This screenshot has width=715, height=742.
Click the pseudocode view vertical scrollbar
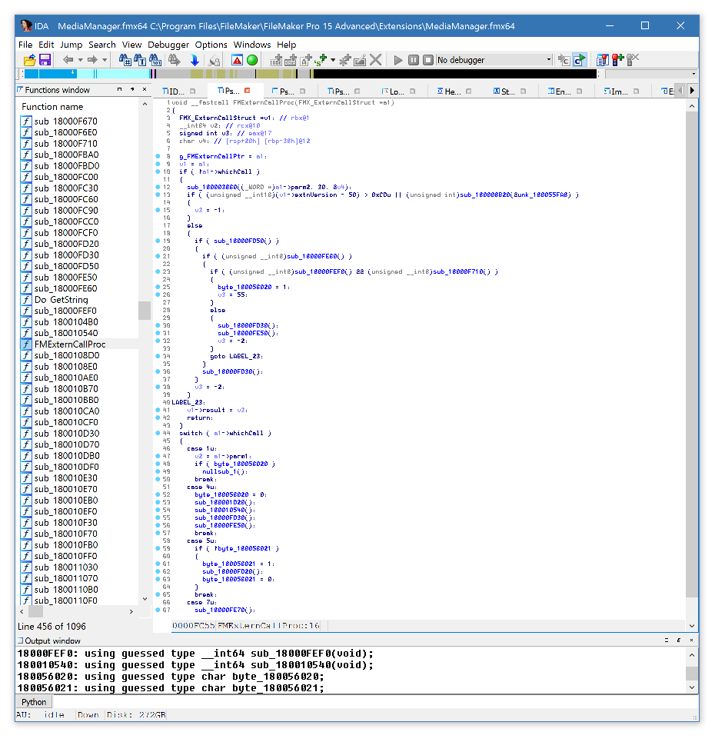[x=692, y=355]
